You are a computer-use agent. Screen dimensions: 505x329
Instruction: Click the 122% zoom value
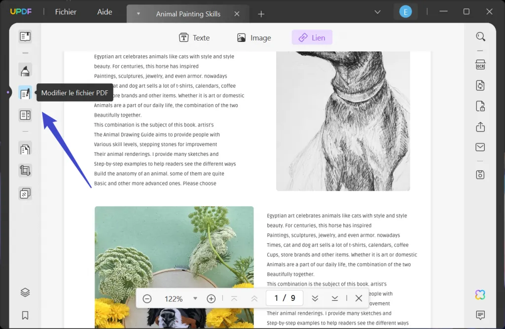pos(174,299)
